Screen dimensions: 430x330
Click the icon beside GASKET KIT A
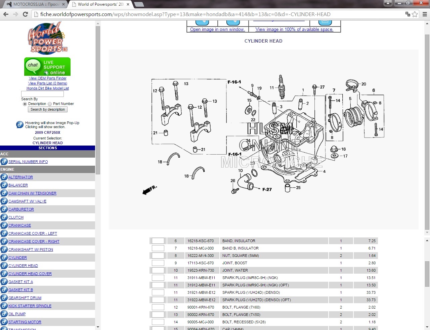tap(4, 282)
